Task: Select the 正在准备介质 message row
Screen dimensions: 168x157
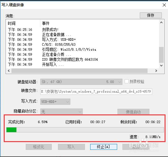Action: pyautogui.click(x=82, y=54)
